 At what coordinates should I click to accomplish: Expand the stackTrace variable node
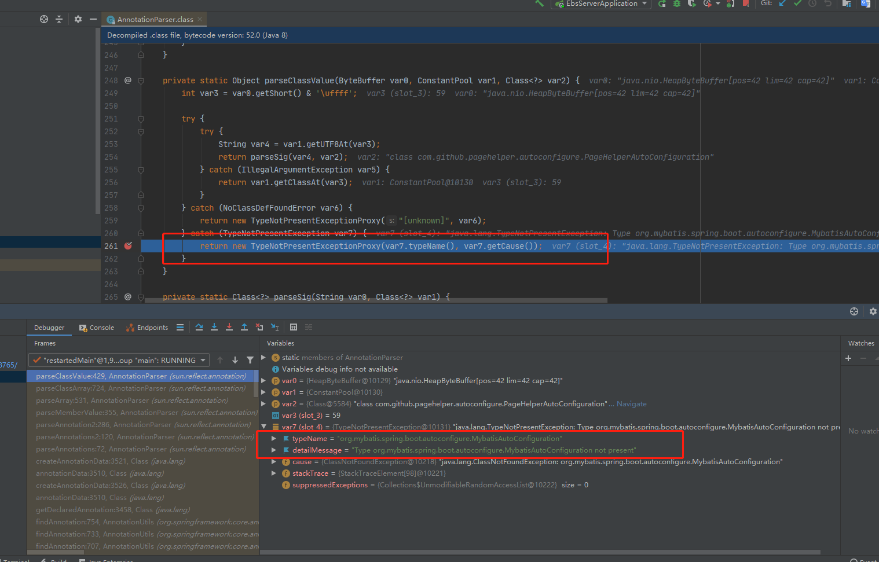tap(274, 473)
